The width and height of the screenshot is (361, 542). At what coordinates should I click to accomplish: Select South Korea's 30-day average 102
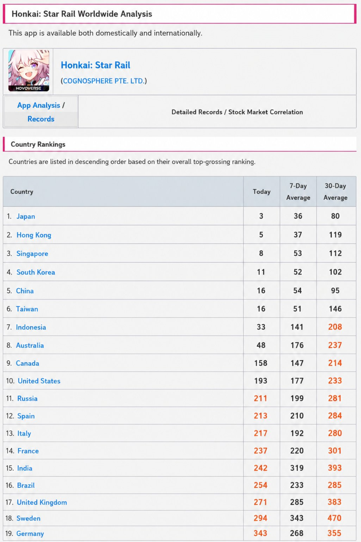(x=335, y=272)
